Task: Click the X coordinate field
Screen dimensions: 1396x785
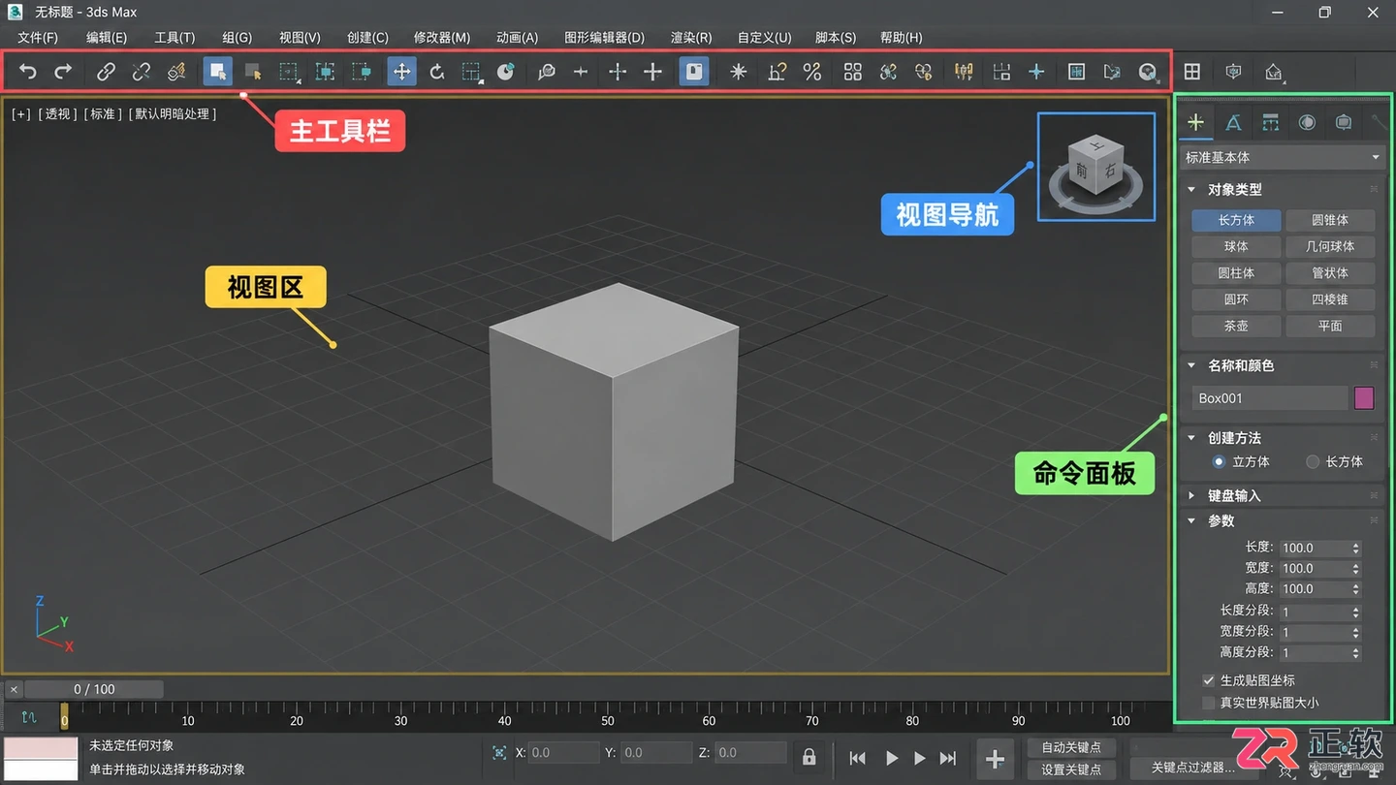Action: (x=564, y=753)
